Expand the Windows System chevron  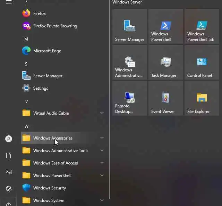point(102,200)
